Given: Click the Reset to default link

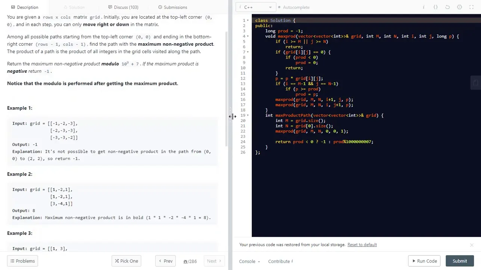Looking at the screenshot, I should point(362,245).
